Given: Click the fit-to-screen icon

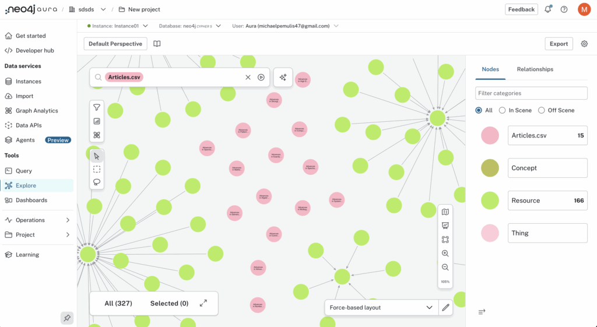Looking at the screenshot, I should (x=445, y=240).
